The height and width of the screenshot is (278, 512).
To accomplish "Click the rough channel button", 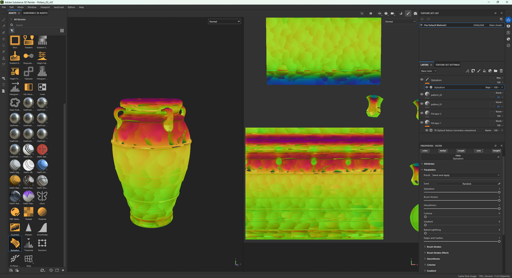I will 461,151.
